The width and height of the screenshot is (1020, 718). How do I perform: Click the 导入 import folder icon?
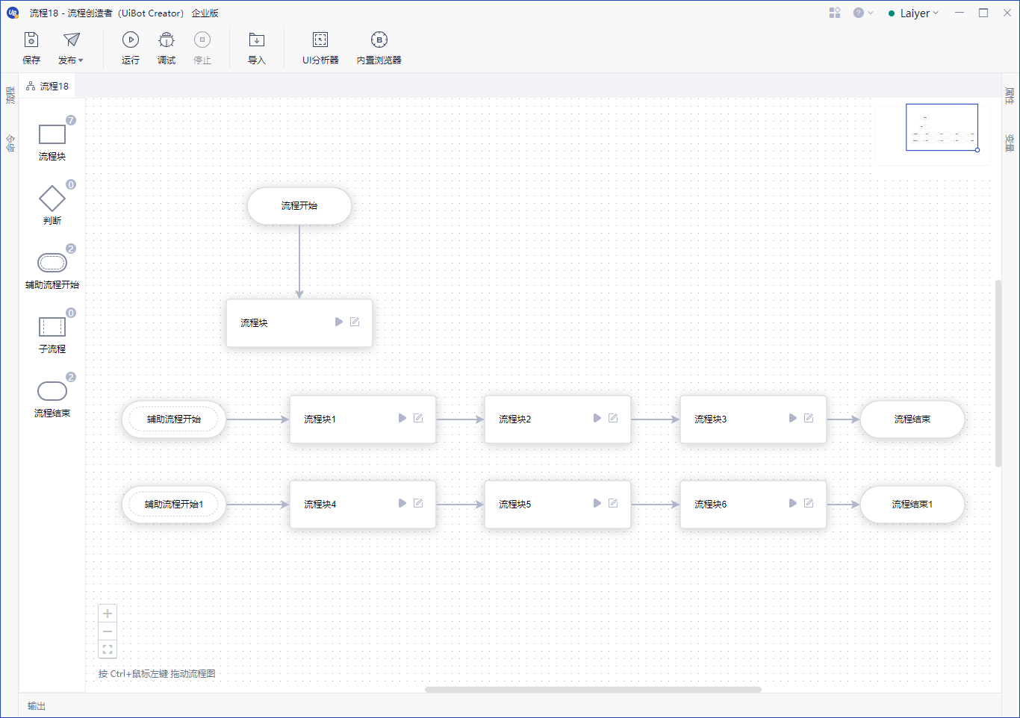click(x=257, y=40)
